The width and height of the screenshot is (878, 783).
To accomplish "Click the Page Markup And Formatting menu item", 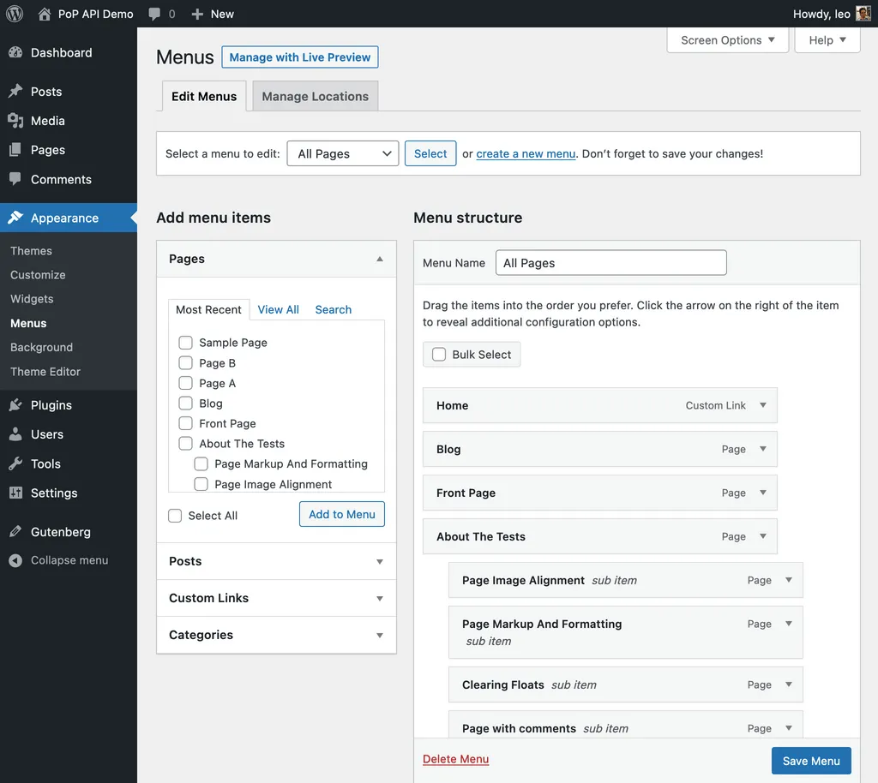I will (x=625, y=632).
